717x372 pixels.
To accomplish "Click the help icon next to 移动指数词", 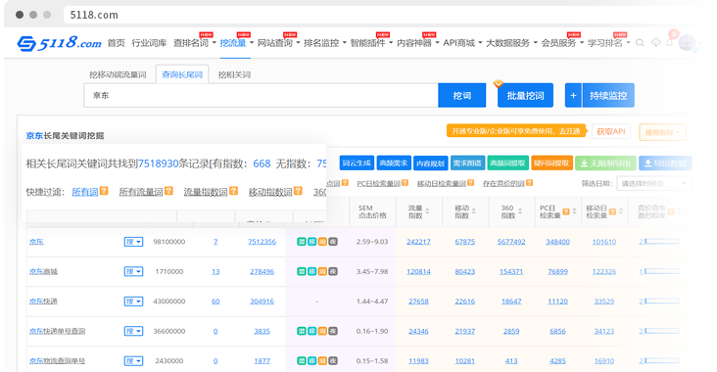I will coord(298,191).
